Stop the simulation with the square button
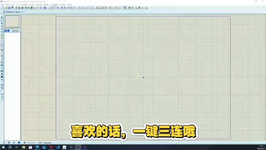Screen dimensions: 266x150 click(x=19, y=142)
